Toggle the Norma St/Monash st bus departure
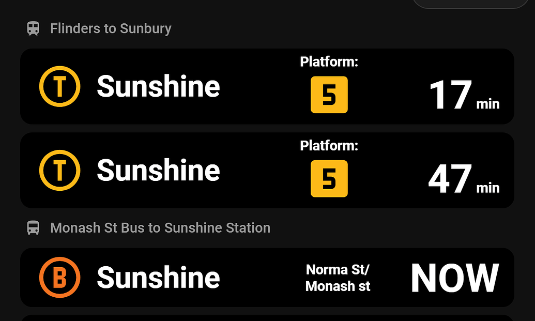Screen dimensions: 535x321 [x=267, y=278]
